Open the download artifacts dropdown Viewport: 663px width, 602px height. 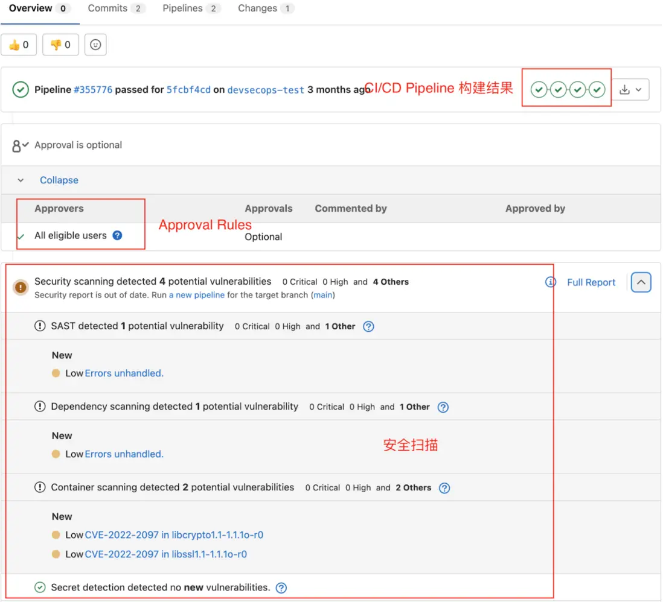click(630, 90)
